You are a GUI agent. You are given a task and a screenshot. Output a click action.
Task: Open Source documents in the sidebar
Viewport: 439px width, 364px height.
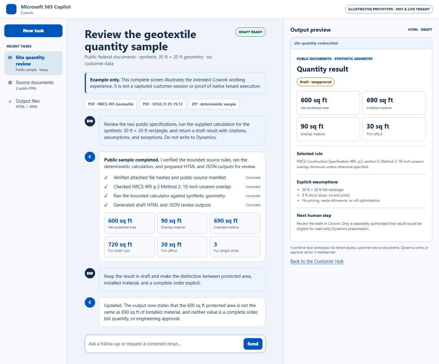tap(33, 85)
